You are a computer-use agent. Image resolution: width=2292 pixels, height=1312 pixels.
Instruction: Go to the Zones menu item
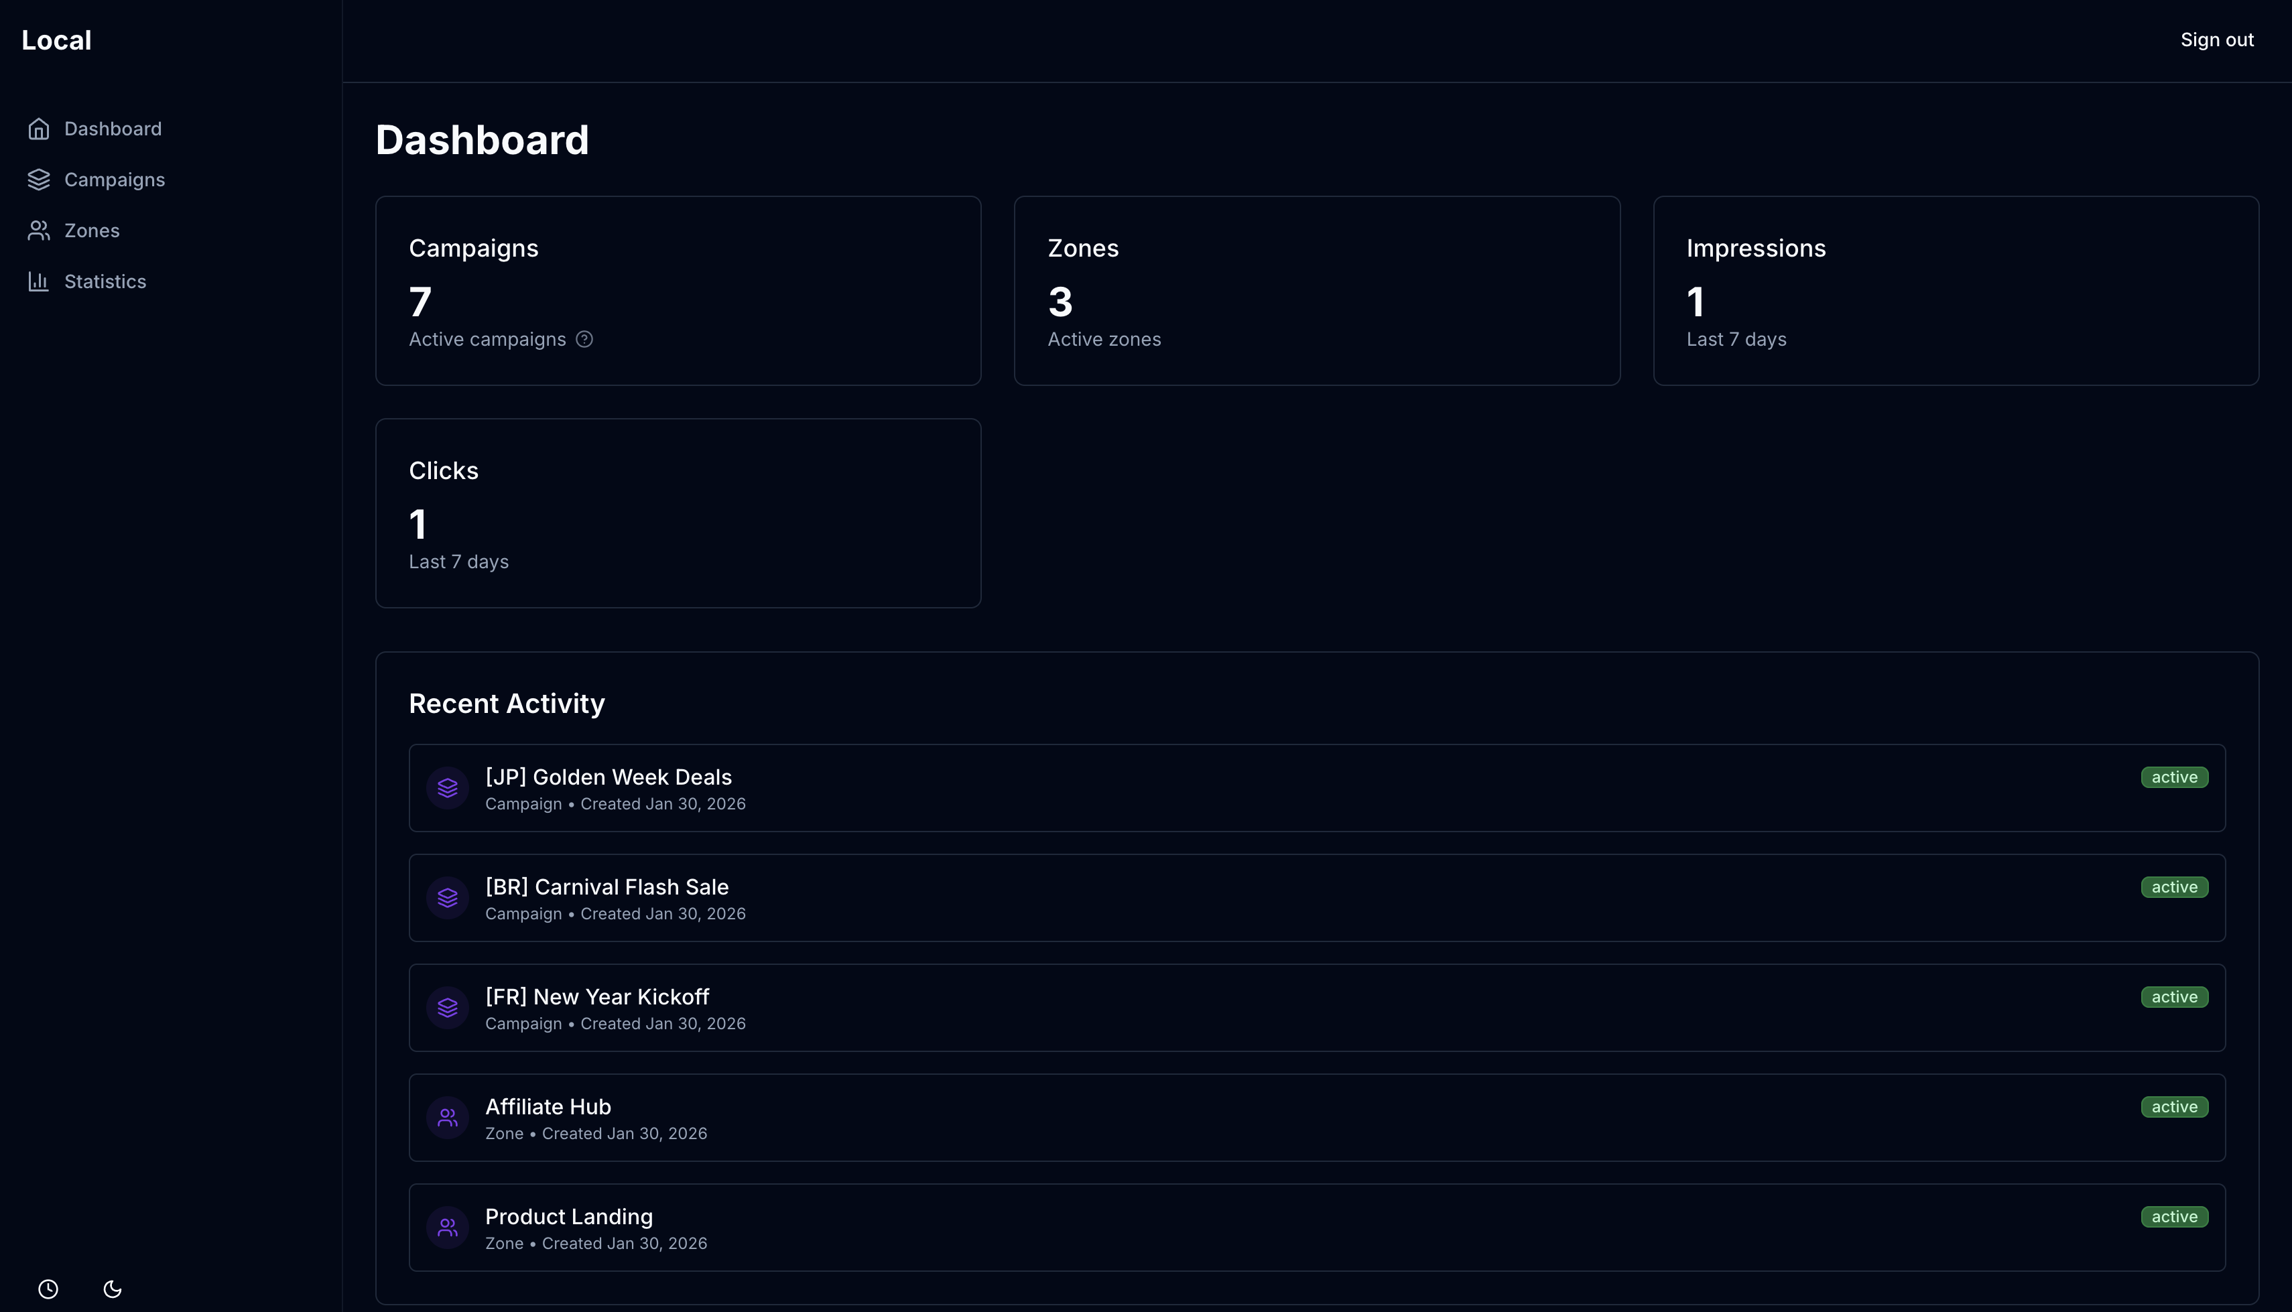coord(92,231)
